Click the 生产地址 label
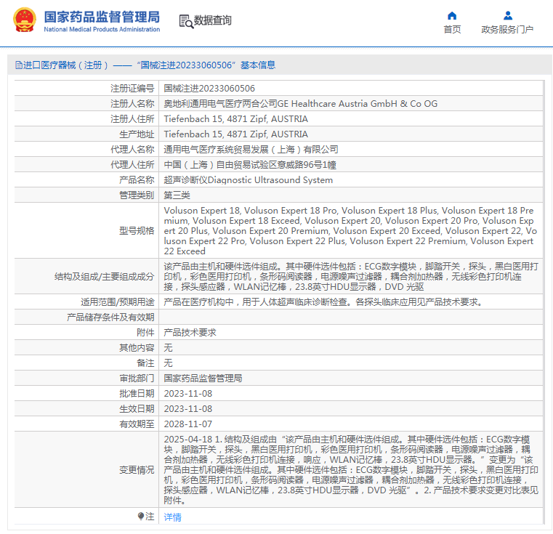 (x=137, y=134)
